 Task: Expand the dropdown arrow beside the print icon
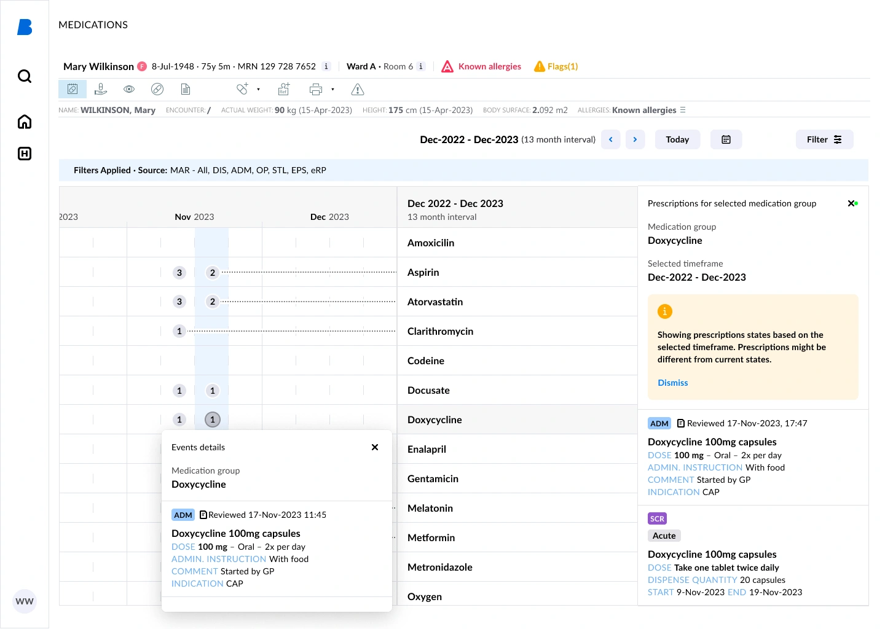332,89
